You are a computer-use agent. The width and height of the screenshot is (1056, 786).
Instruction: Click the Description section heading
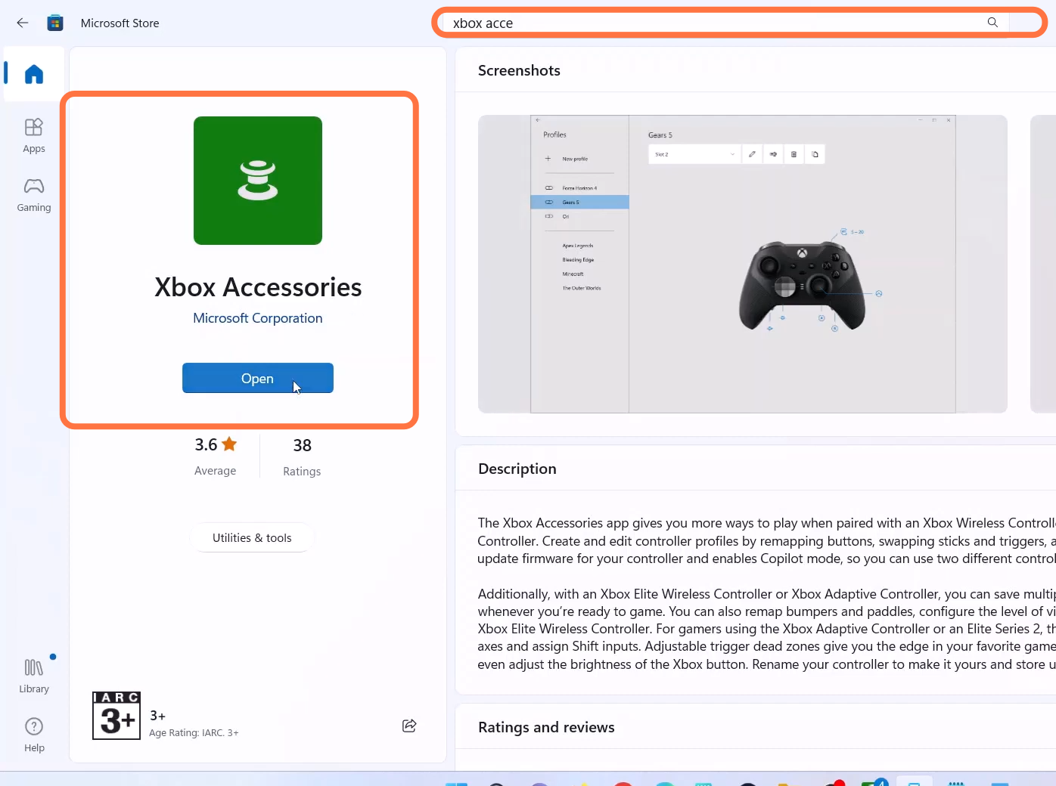point(517,469)
